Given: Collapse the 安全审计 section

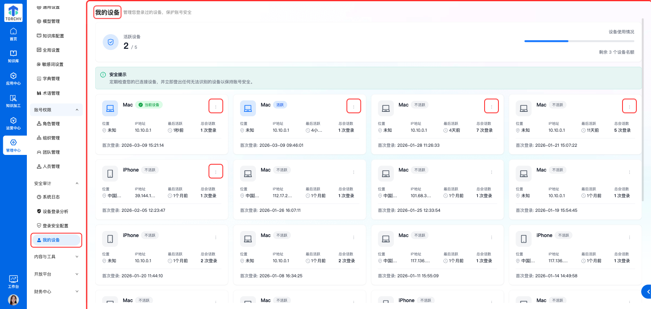Looking at the screenshot, I should [77, 183].
